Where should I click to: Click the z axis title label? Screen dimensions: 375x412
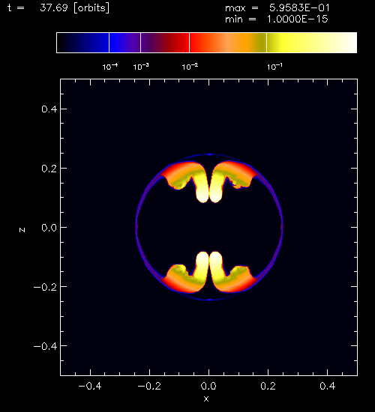click(22, 230)
